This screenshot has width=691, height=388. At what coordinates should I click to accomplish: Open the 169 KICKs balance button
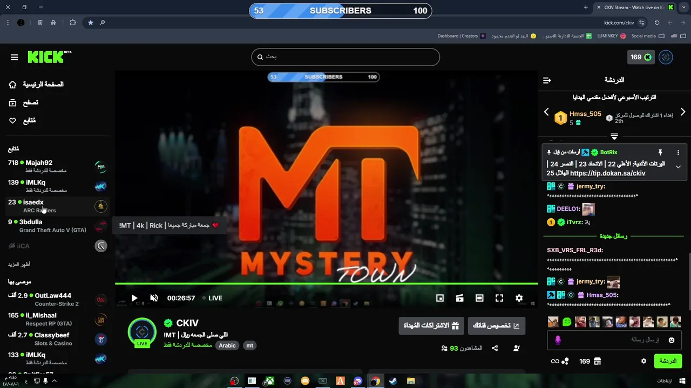[x=641, y=57]
